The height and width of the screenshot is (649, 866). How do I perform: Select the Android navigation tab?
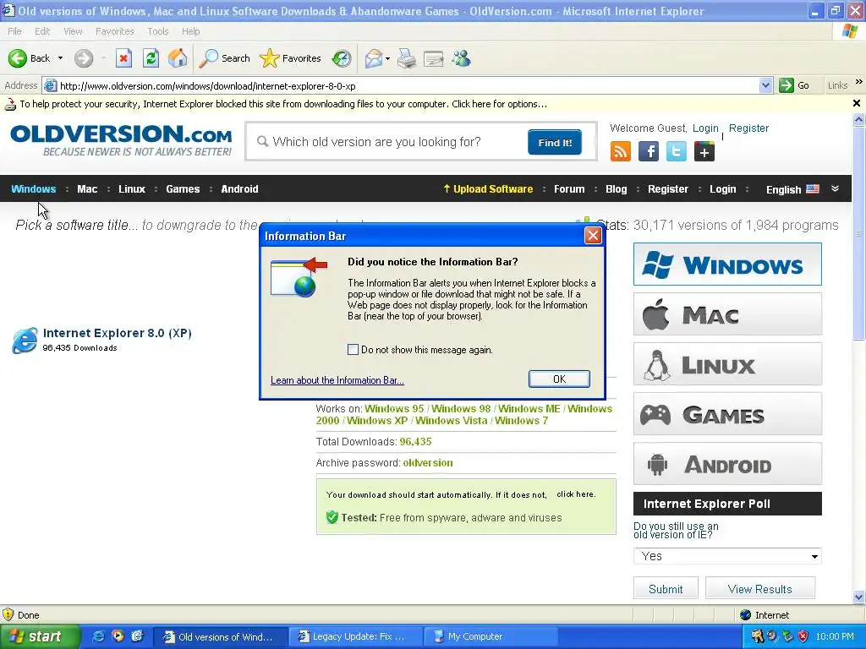pyautogui.click(x=239, y=188)
